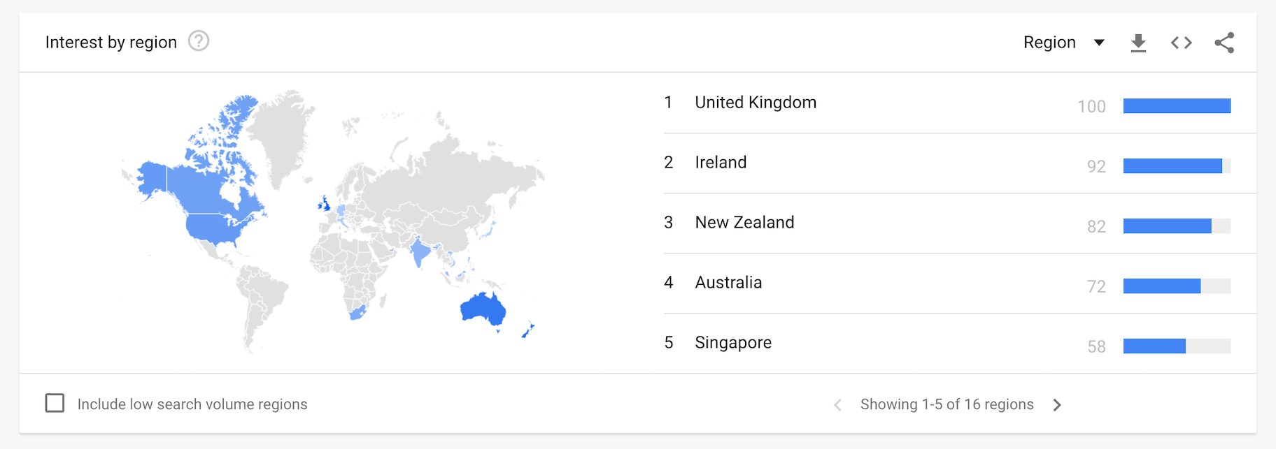Go to next page of regions
The height and width of the screenshot is (449, 1276).
pyautogui.click(x=1057, y=405)
